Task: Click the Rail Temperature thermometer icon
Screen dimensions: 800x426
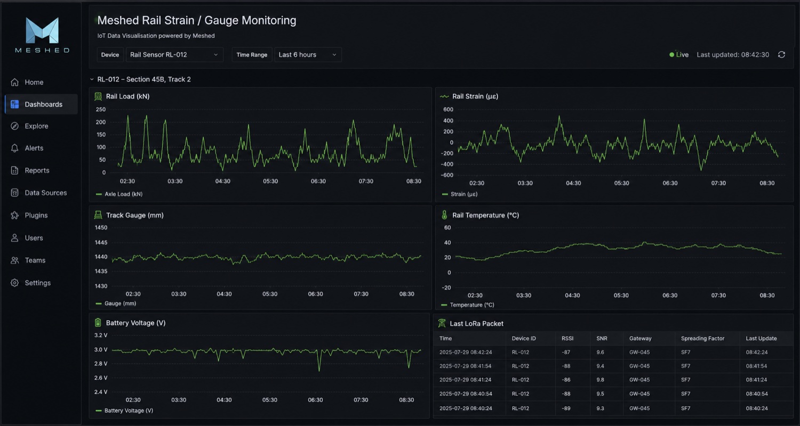Action: (444, 215)
